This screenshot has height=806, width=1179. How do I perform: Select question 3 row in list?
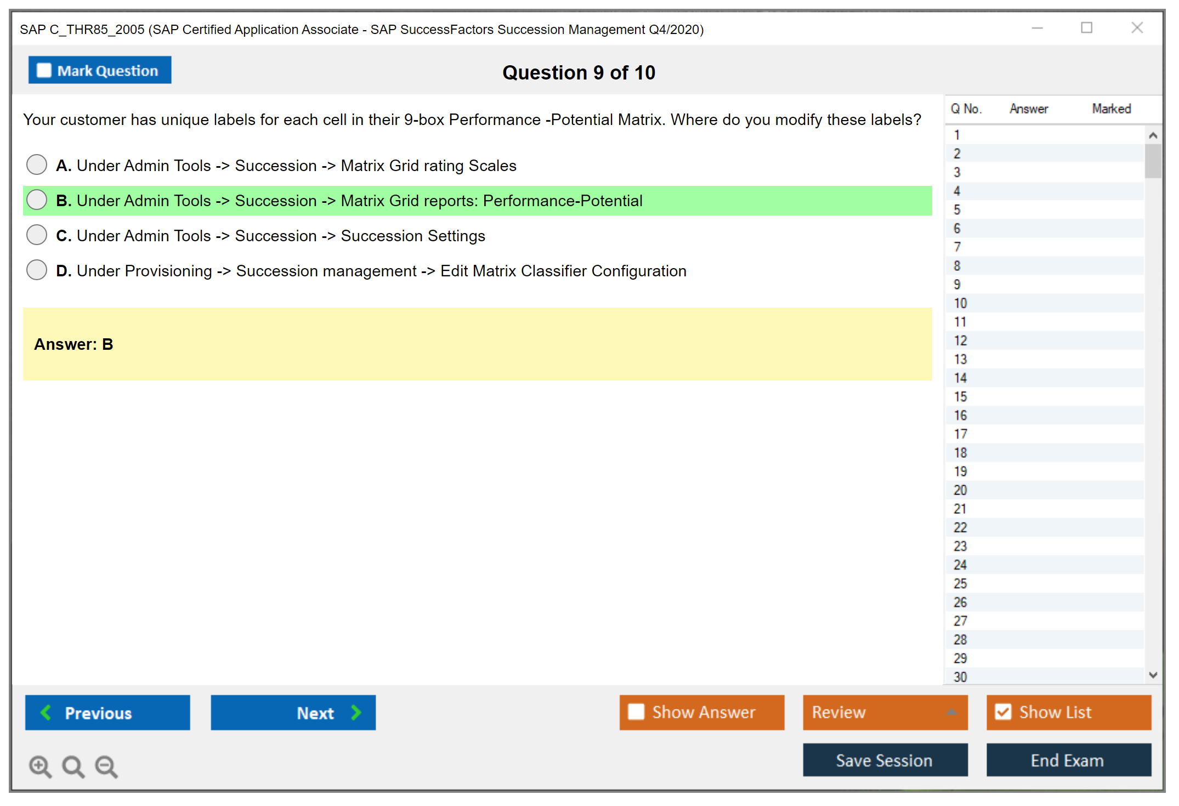[957, 172]
